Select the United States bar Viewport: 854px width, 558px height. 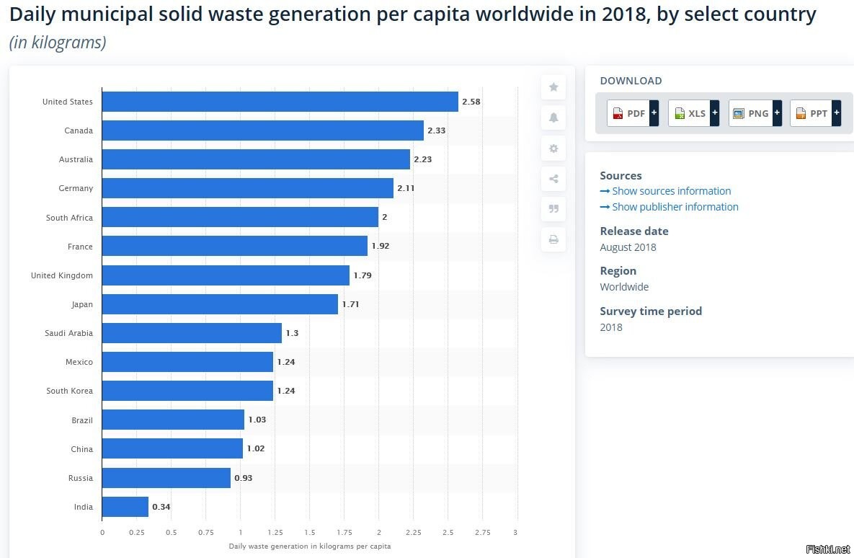tap(280, 102)
